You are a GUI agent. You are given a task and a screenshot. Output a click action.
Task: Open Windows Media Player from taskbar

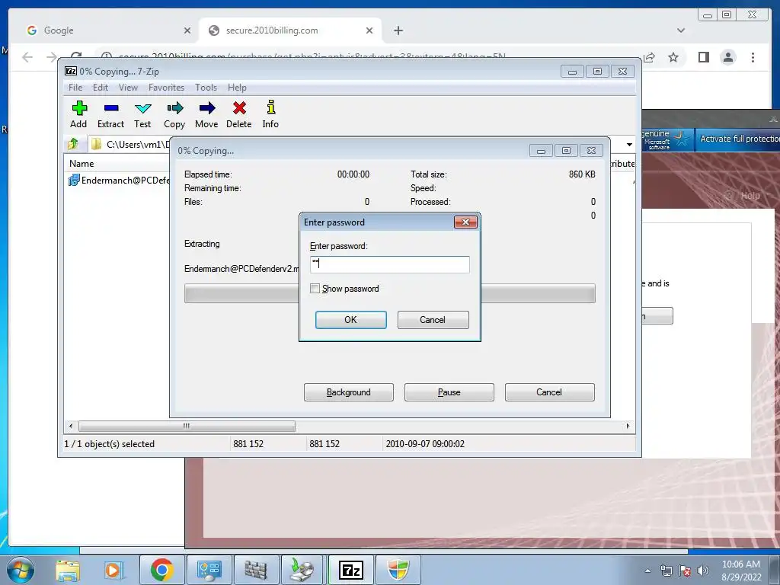tap(113, 570)
